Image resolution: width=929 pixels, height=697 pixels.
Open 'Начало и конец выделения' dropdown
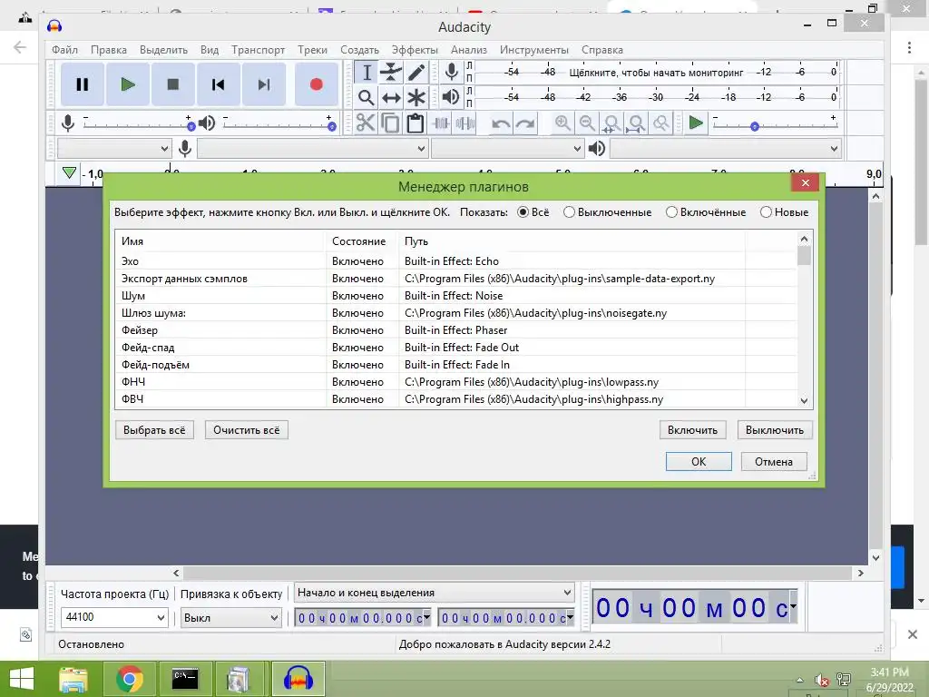[x=435, y=593]
